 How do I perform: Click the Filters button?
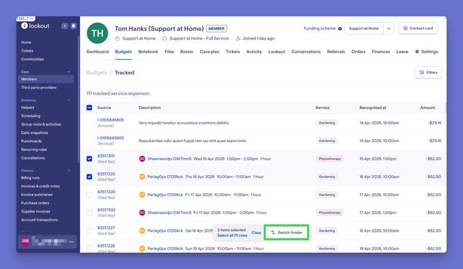[428, 72]
